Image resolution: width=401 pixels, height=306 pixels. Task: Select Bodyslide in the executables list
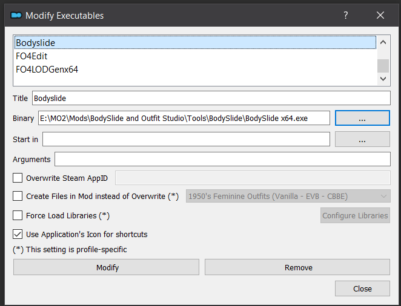[x=195, y=42]
